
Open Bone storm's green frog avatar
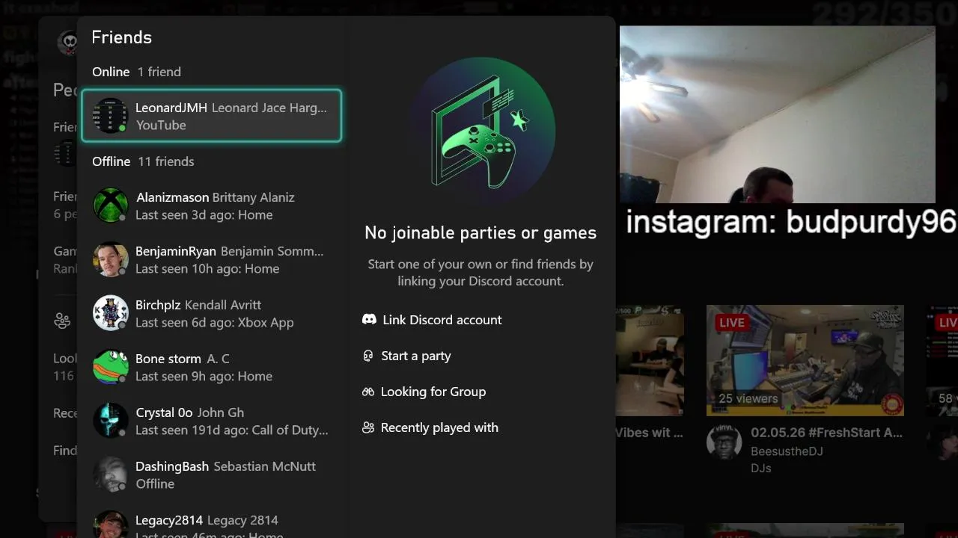click(x=110, y=367)
